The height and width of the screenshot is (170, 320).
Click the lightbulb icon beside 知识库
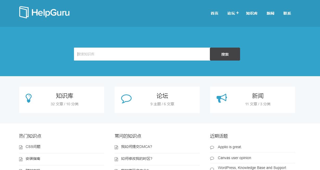[29, 98]
